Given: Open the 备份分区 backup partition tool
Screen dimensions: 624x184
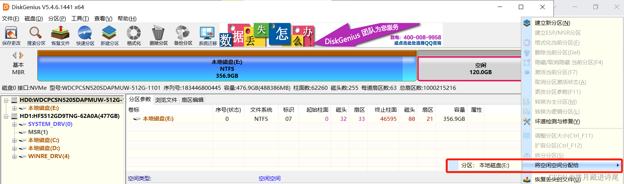Looking at the screenshot, I should click(183, 36).
